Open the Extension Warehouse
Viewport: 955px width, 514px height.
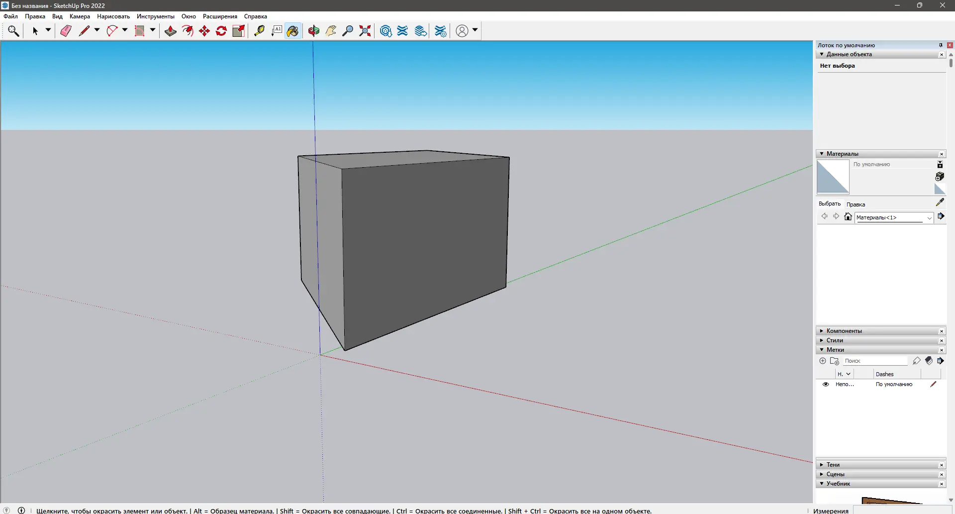(403, 31)
